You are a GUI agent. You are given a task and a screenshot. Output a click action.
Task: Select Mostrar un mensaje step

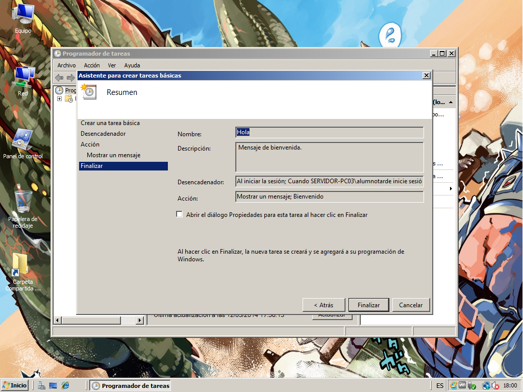pyautogui.click(x=113, y=155)
